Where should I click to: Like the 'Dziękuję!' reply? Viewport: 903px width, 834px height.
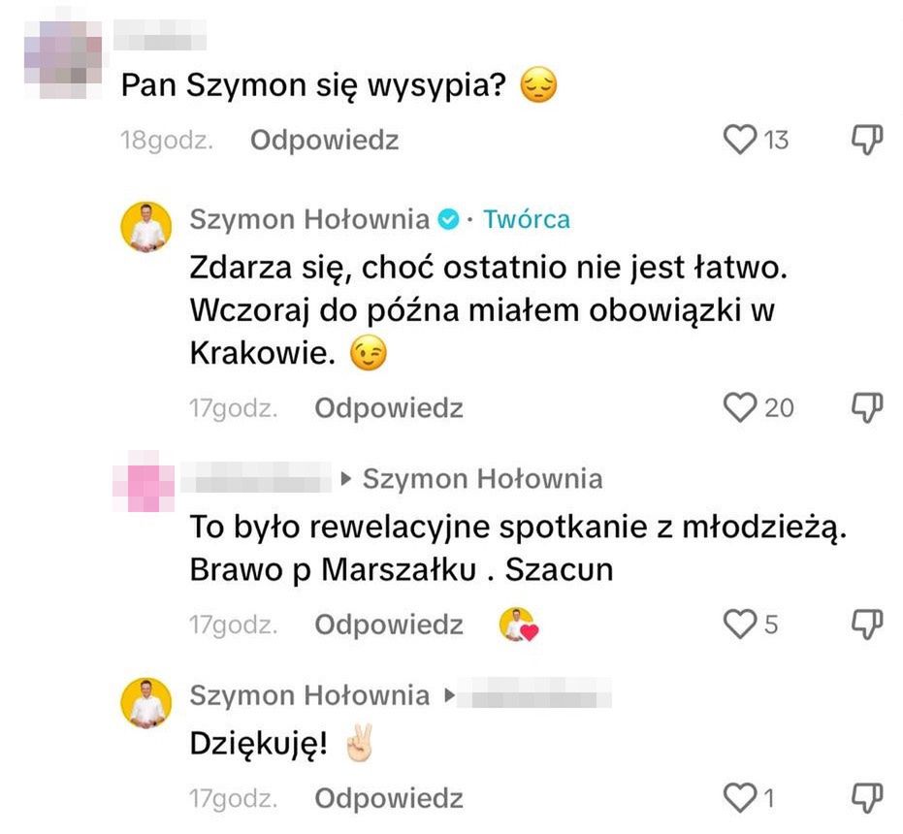pos(740,799)
